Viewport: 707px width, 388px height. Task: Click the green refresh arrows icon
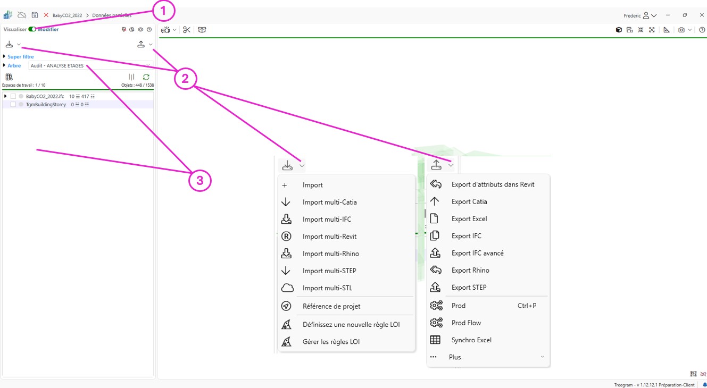(x=146, y=77)
